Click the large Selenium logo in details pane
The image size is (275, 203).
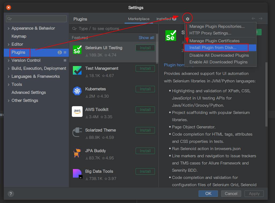pyautogui.click(x=171, y=36)
